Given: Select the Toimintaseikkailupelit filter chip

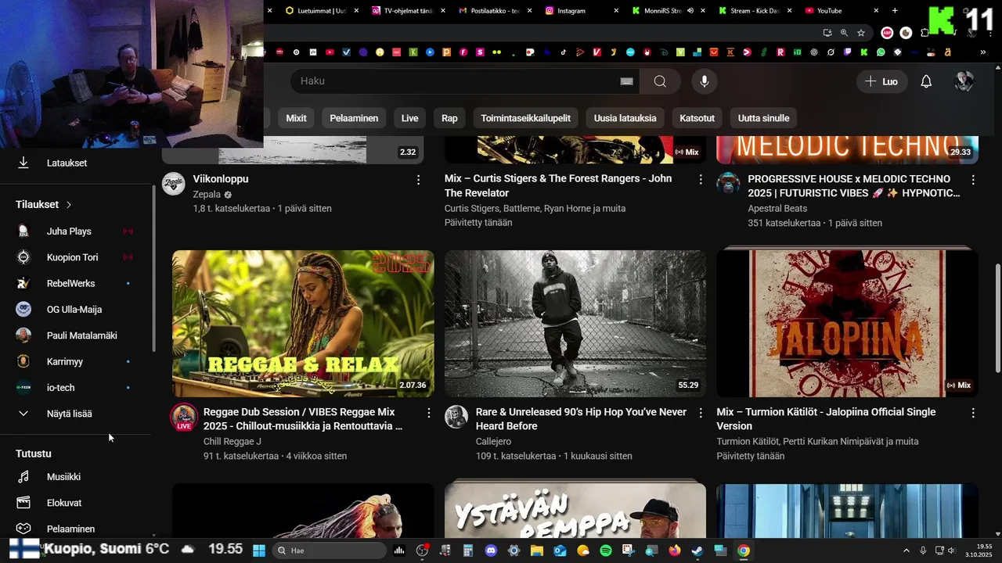Looking at the screenshot, I should coord(525,118).
